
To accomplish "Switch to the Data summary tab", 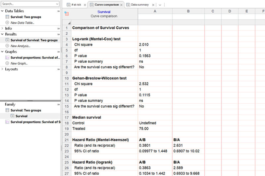I will [x=139, y=5].
